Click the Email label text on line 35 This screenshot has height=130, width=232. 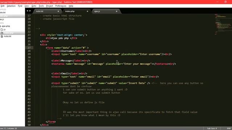[65, 73]
